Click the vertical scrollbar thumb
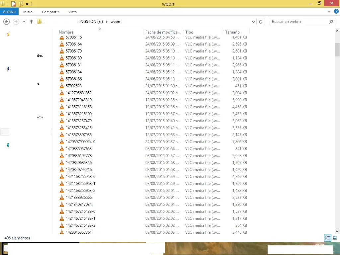 [337, 49]
